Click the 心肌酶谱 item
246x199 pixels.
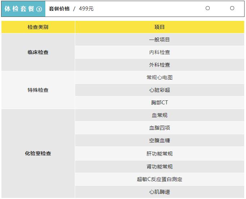click(159, 192)
